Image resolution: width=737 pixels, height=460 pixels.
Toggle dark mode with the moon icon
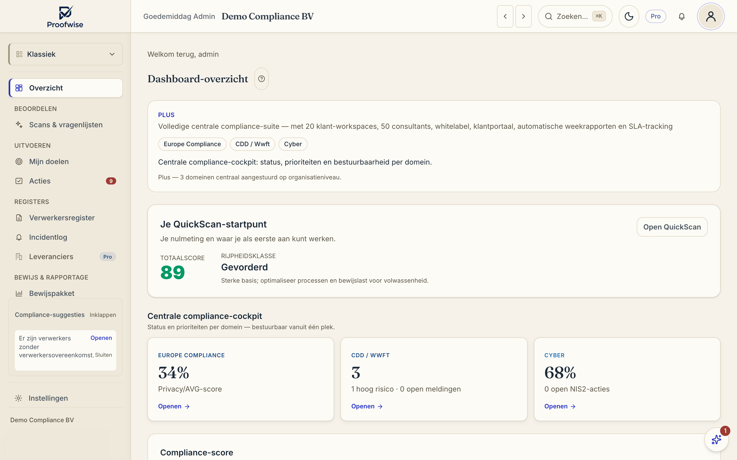click(628, 16)
